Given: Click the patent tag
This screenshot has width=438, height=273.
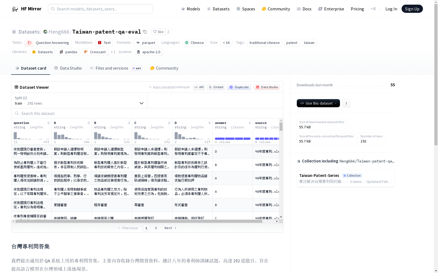Looking at the screenshot, I should tap(292, 43).
